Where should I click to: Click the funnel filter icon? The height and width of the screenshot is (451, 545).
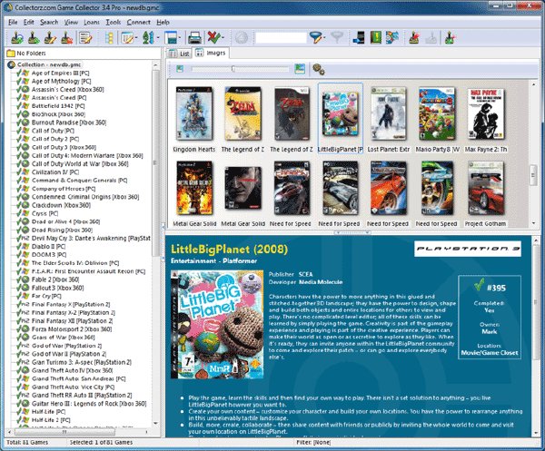(x=316, y=37)
